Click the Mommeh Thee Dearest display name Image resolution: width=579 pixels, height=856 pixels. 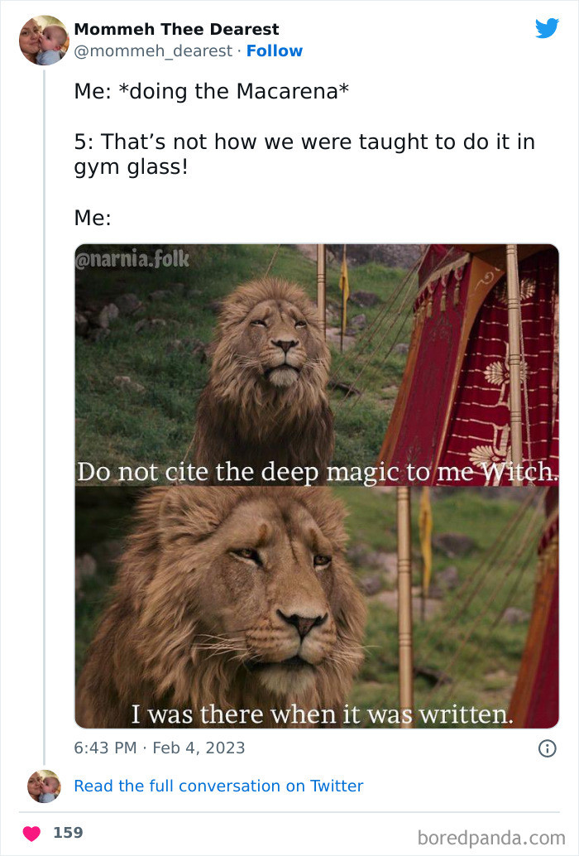176,29
